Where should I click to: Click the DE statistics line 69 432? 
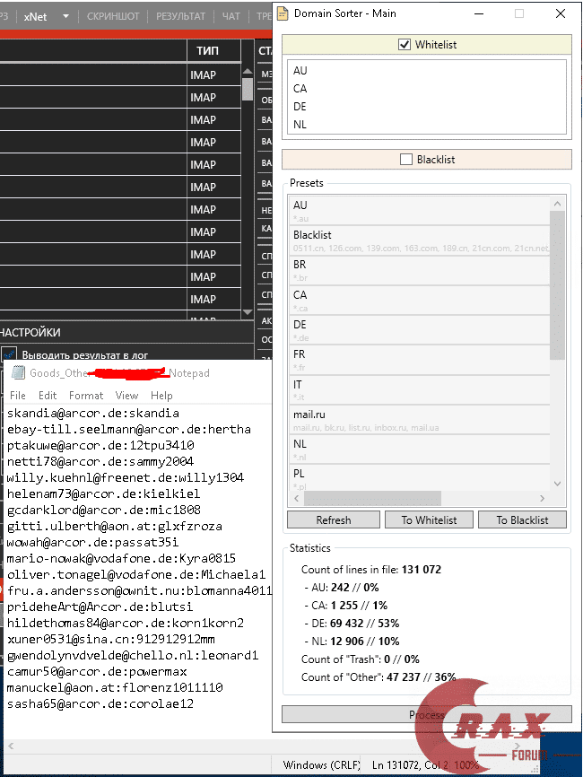click(352, 624)
